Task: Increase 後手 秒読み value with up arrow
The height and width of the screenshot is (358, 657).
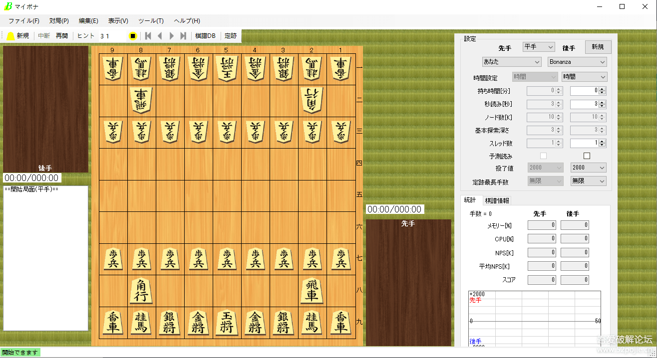Action: tap(602, 102)
